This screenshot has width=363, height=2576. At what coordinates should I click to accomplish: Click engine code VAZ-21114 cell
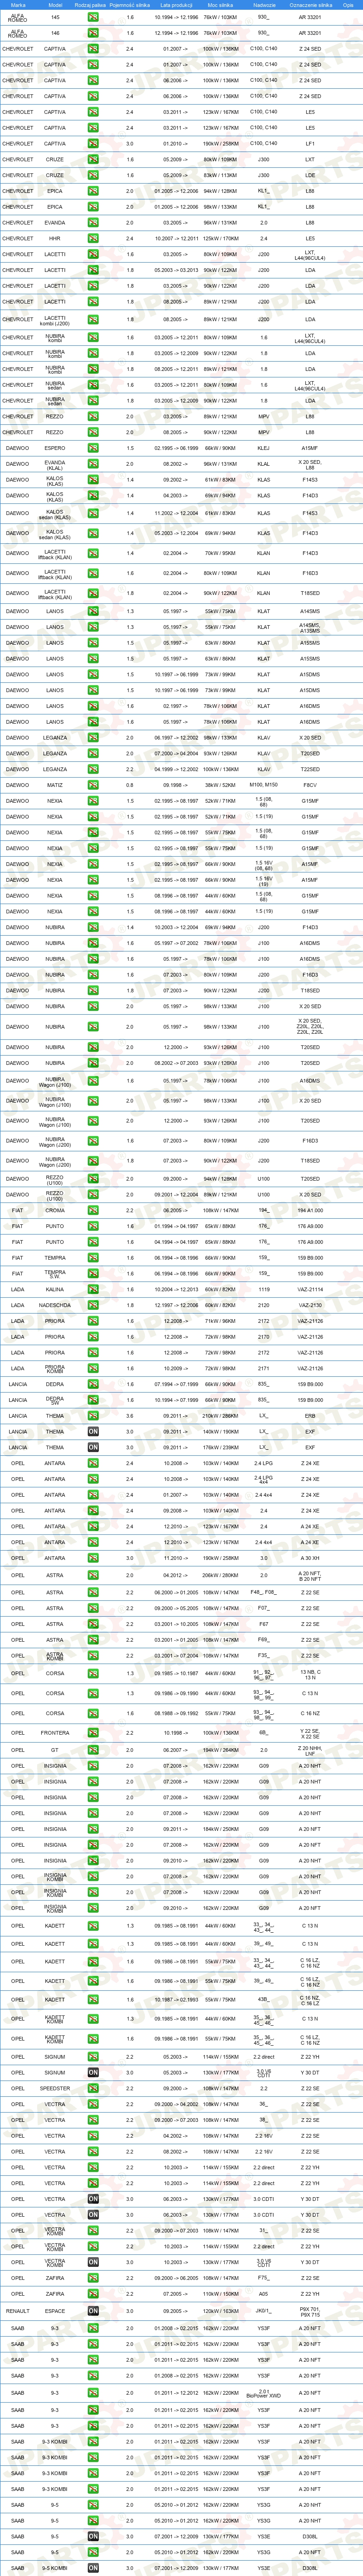click(x=310, y=1289)
